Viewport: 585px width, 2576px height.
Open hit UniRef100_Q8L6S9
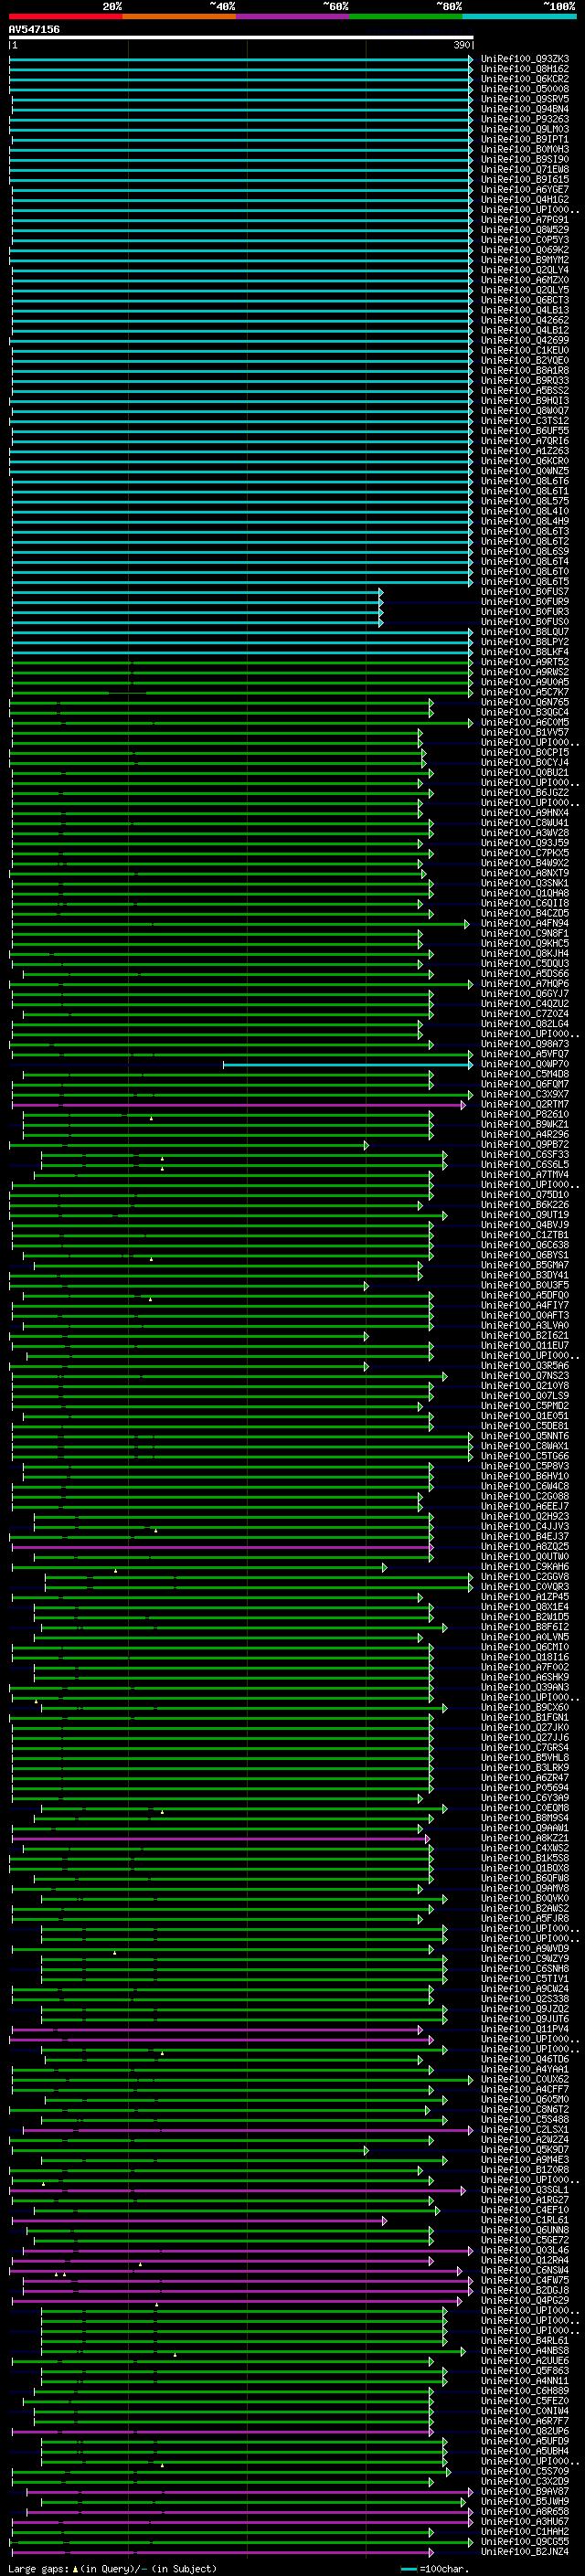point(525,551)
